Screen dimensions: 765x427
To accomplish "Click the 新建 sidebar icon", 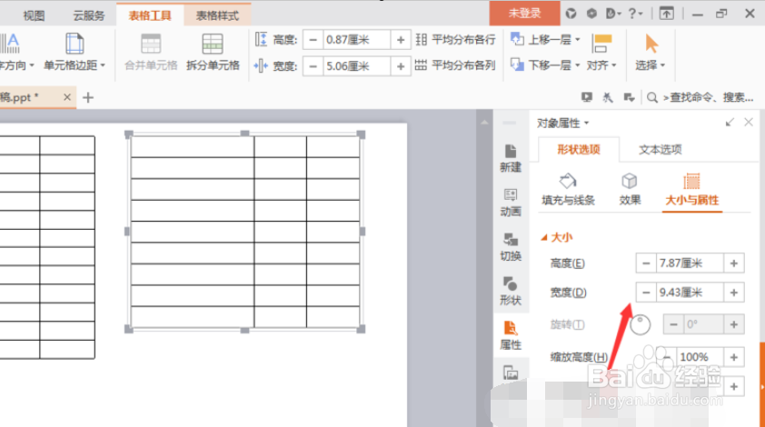I will (511, 158).
